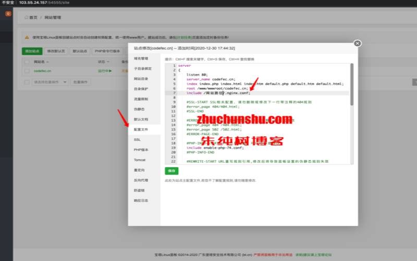This screenshot has height=261, width=417.
Task: Click the green running status play icon
Action: tap(109, 70)
